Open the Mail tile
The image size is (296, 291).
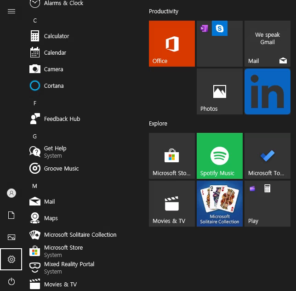point(268,44)
